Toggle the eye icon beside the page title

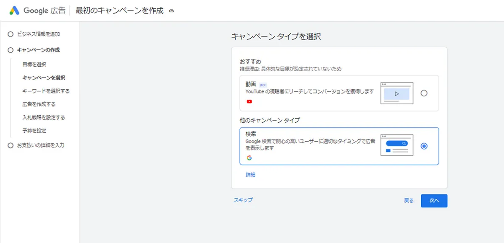pyautogui.click(x=171, y=11)
